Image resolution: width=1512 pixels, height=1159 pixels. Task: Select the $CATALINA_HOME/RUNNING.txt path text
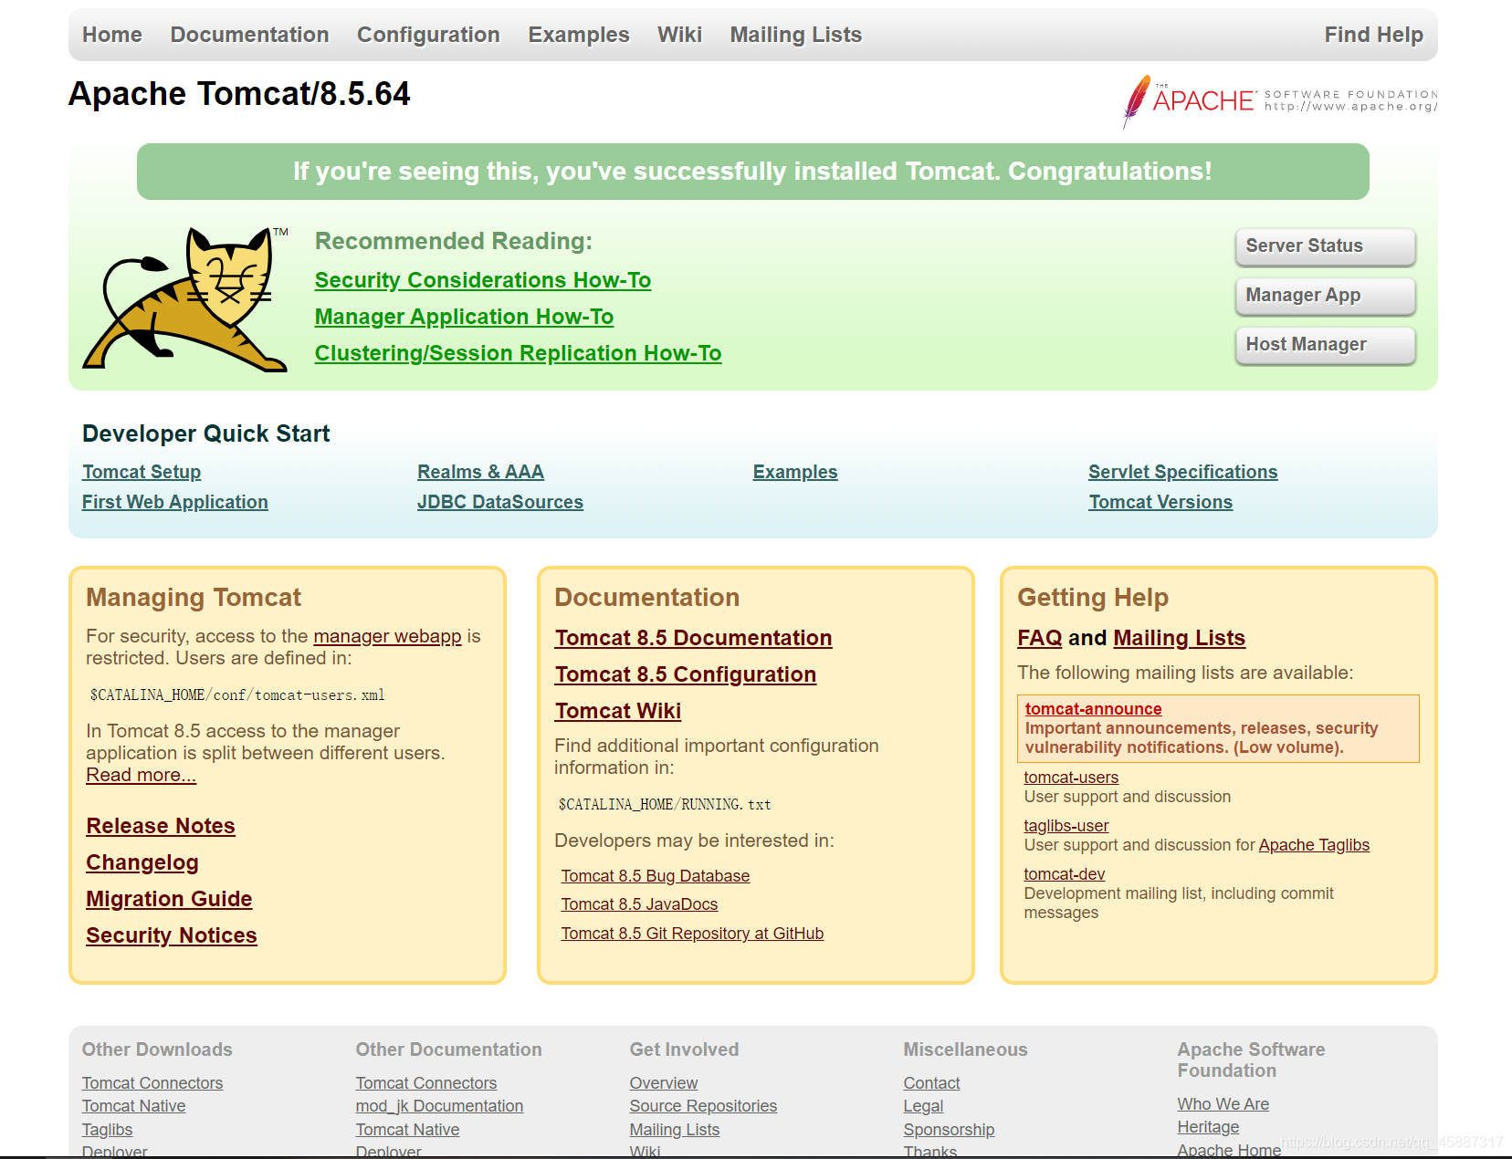tap(665, 805)
